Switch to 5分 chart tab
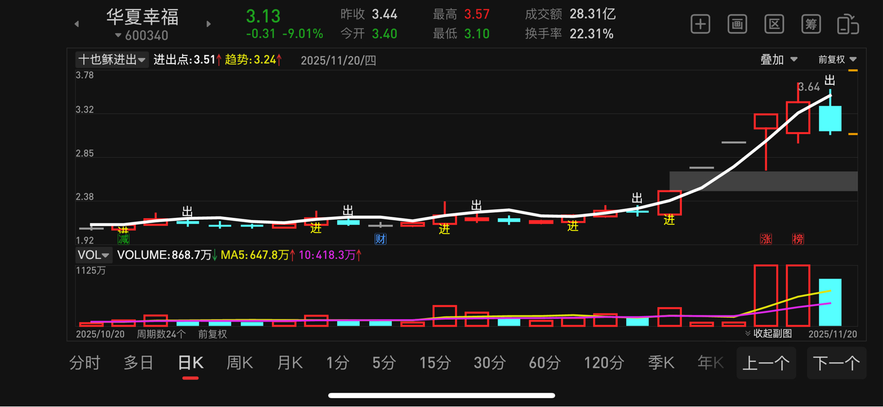The width and height of the screenshot is (883, 407). point(384,363)
